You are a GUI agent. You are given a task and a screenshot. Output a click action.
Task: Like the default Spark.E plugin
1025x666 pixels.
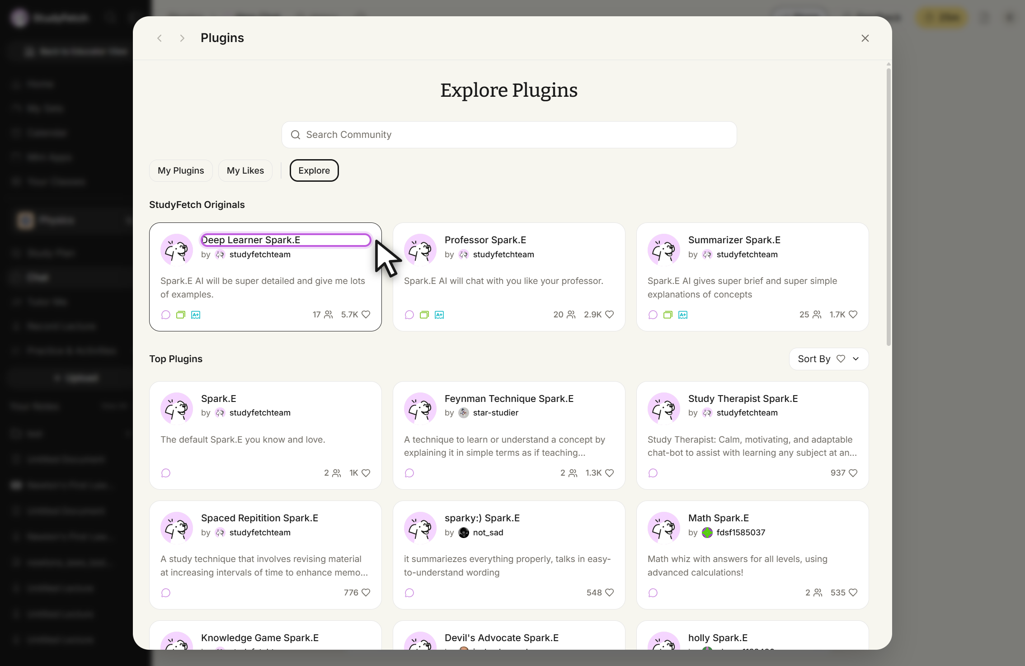366,473
